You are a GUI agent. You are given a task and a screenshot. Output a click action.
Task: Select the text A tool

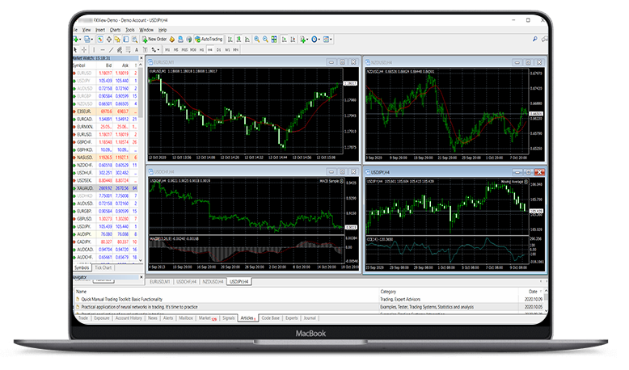click(x=137, y=50)
